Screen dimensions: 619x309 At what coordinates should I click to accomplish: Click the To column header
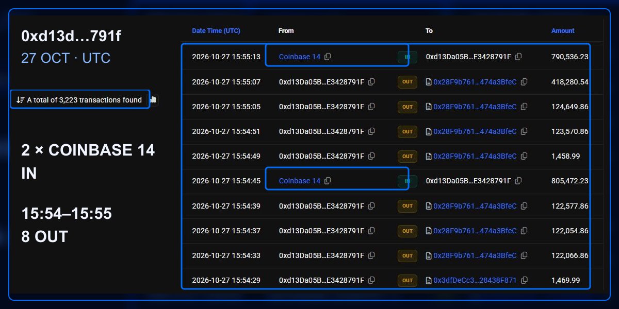429,31
